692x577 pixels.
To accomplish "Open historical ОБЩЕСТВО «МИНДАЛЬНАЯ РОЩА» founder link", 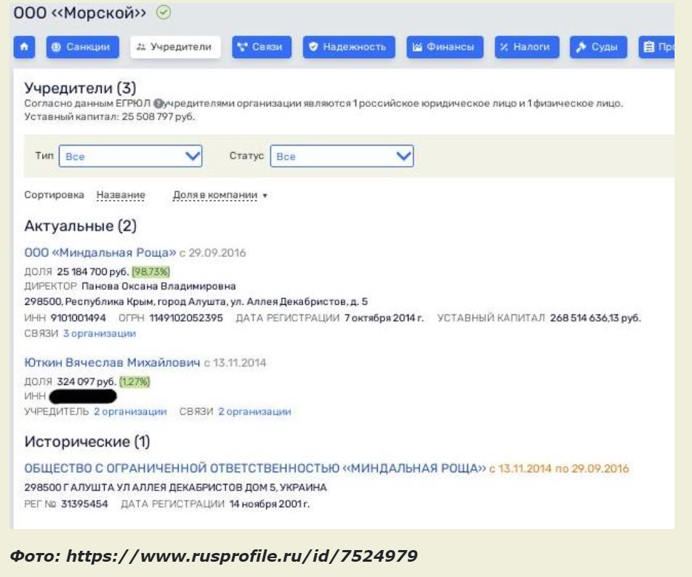I will tap(255, 469).
